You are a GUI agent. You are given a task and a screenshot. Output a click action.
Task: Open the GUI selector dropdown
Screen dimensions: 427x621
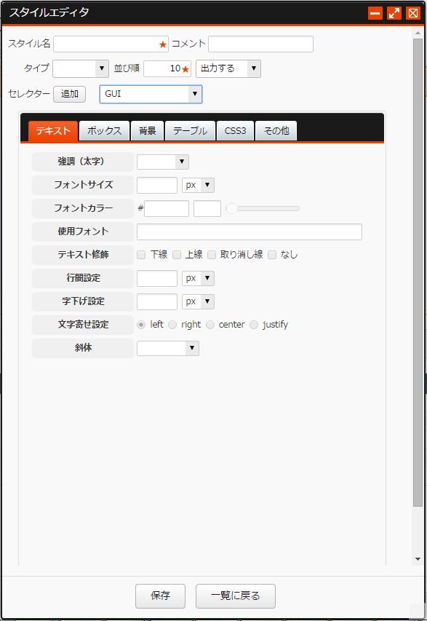(151, 94)
